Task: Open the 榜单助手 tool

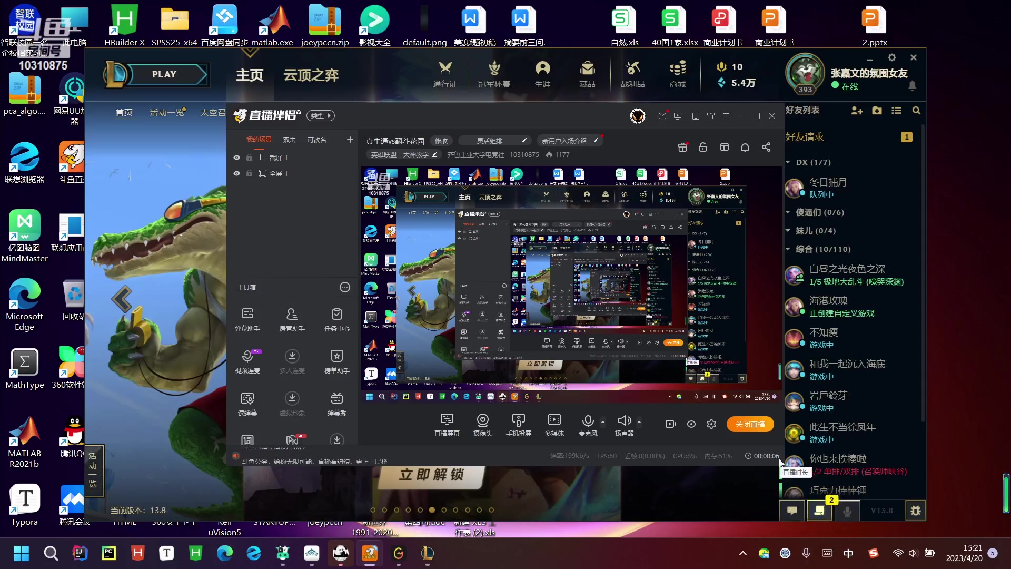Action: point(337,361)
